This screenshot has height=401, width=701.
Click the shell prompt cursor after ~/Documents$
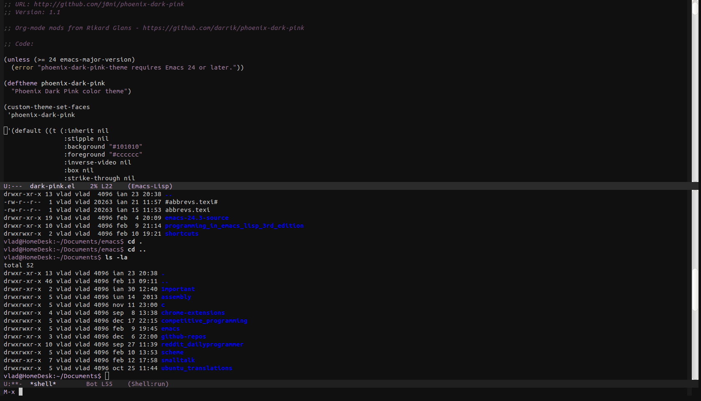coord(107,376)
